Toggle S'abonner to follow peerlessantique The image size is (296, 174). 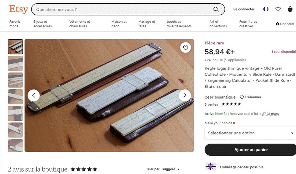coord(251,97)
